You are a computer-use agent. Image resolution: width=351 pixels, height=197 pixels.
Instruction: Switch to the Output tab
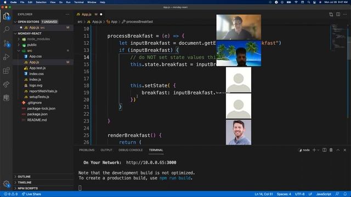(x=106, y=150)
